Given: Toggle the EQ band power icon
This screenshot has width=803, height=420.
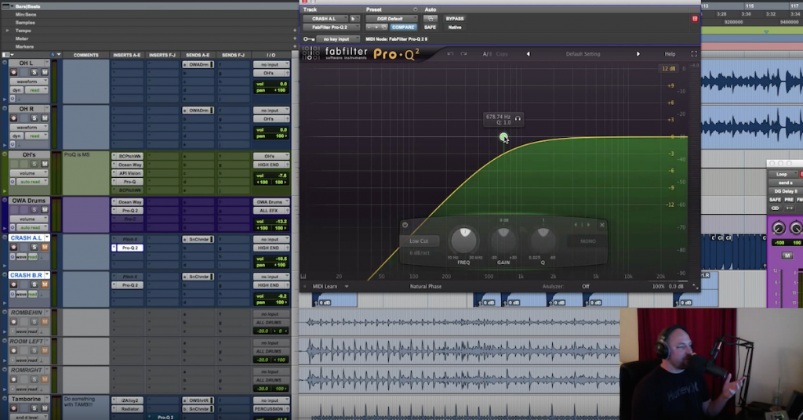Looking at the screenshot, I should [405, 225].
